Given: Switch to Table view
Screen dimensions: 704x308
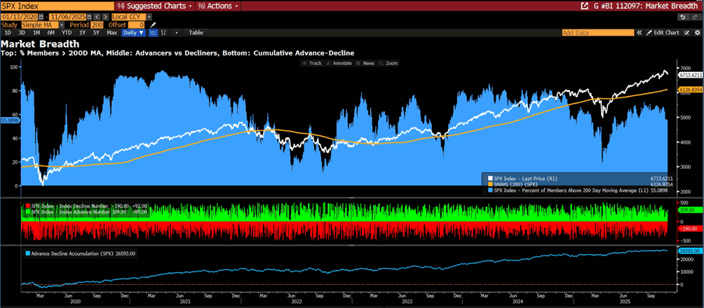Looking at the screenshot, I should 196,33.
